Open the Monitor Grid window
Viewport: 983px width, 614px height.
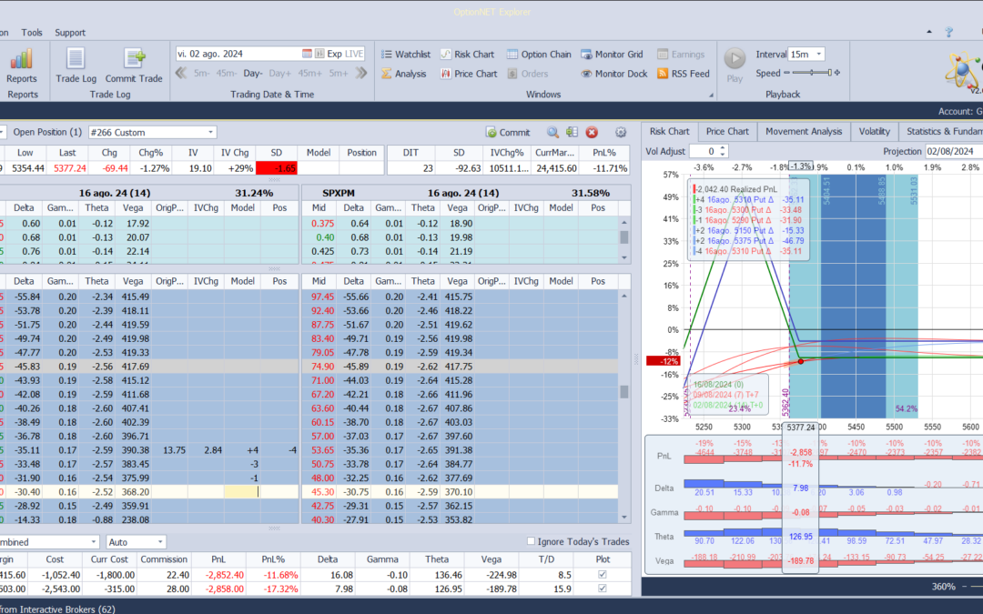click(x=612, y=55)
